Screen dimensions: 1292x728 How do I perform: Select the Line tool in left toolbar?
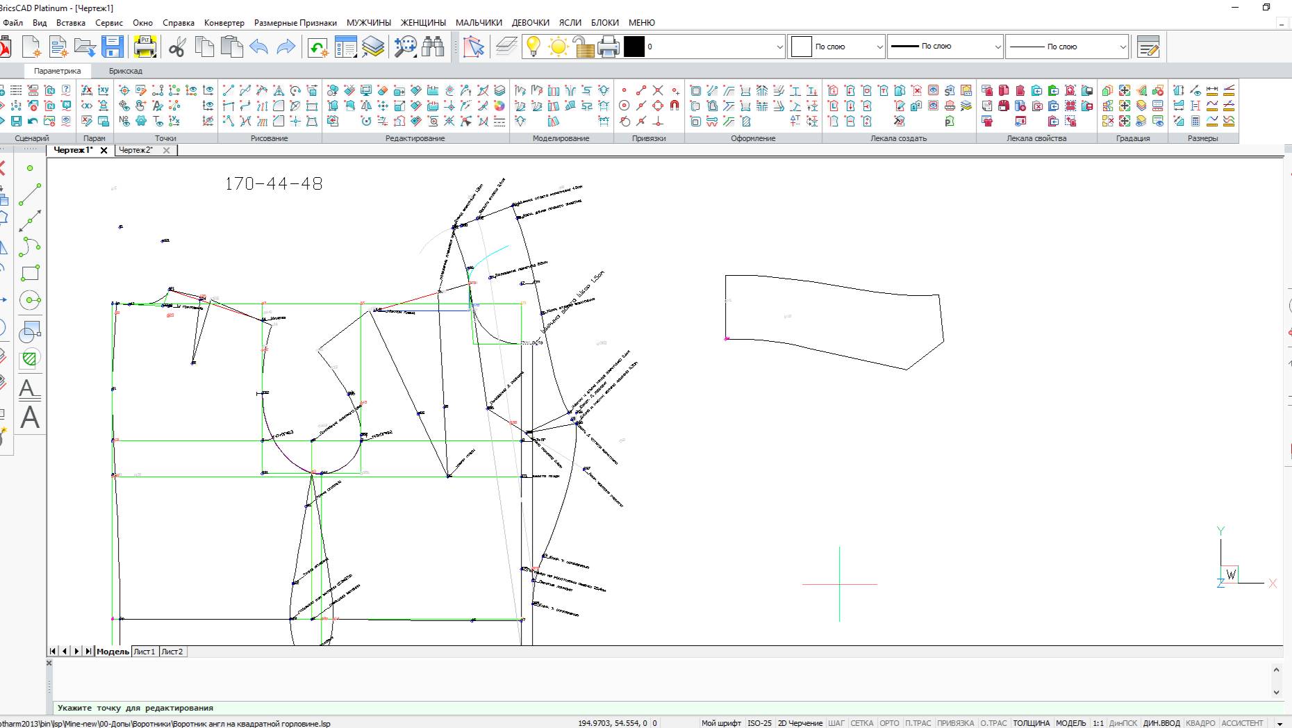[x=30, y=195]
